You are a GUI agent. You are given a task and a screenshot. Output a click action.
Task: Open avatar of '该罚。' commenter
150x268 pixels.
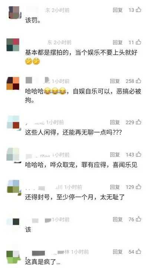(14, 13)
